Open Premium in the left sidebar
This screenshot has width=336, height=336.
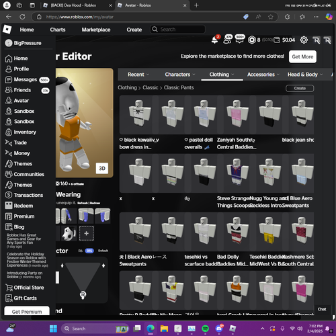20,216
